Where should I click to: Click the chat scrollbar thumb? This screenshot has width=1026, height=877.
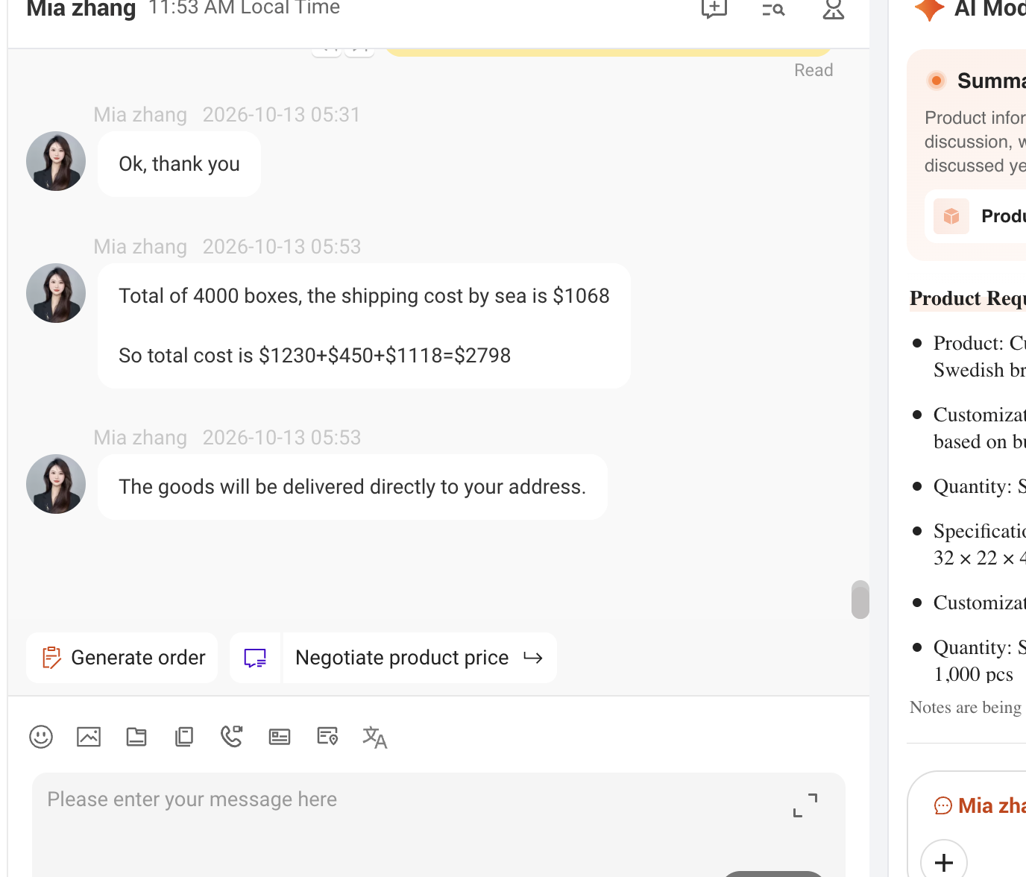pos(860,600)
